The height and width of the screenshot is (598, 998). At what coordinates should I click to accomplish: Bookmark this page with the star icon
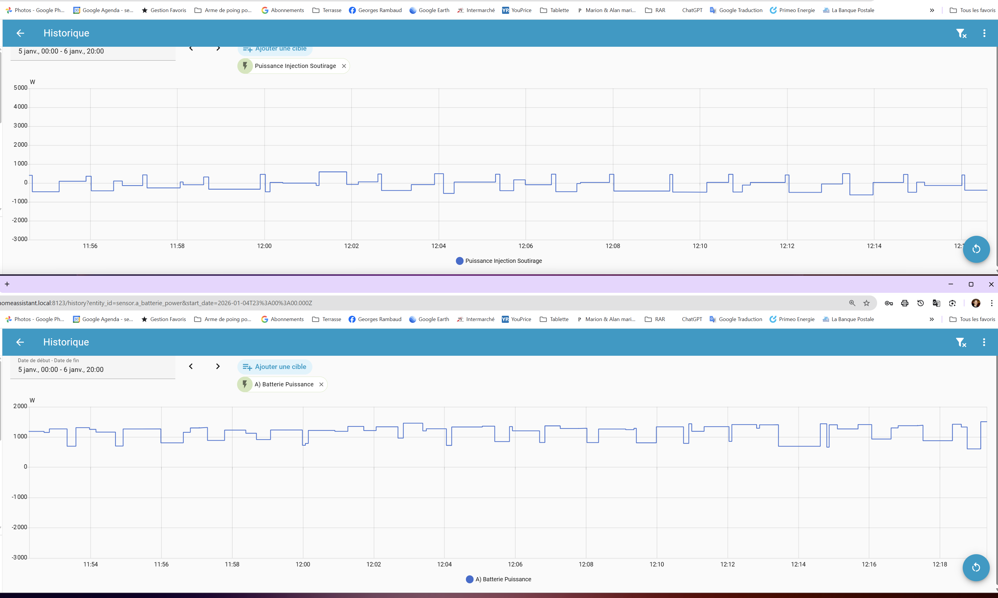866,303
